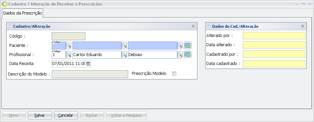This screenshot has width=314, height=122.
Task: Focus the Paciente last name field
Action: [x=153, y=46]
